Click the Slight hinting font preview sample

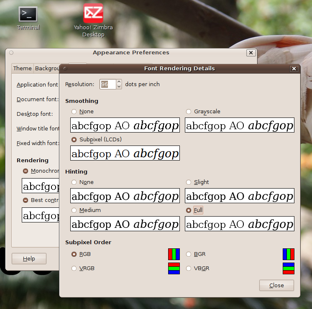point(240,196)
